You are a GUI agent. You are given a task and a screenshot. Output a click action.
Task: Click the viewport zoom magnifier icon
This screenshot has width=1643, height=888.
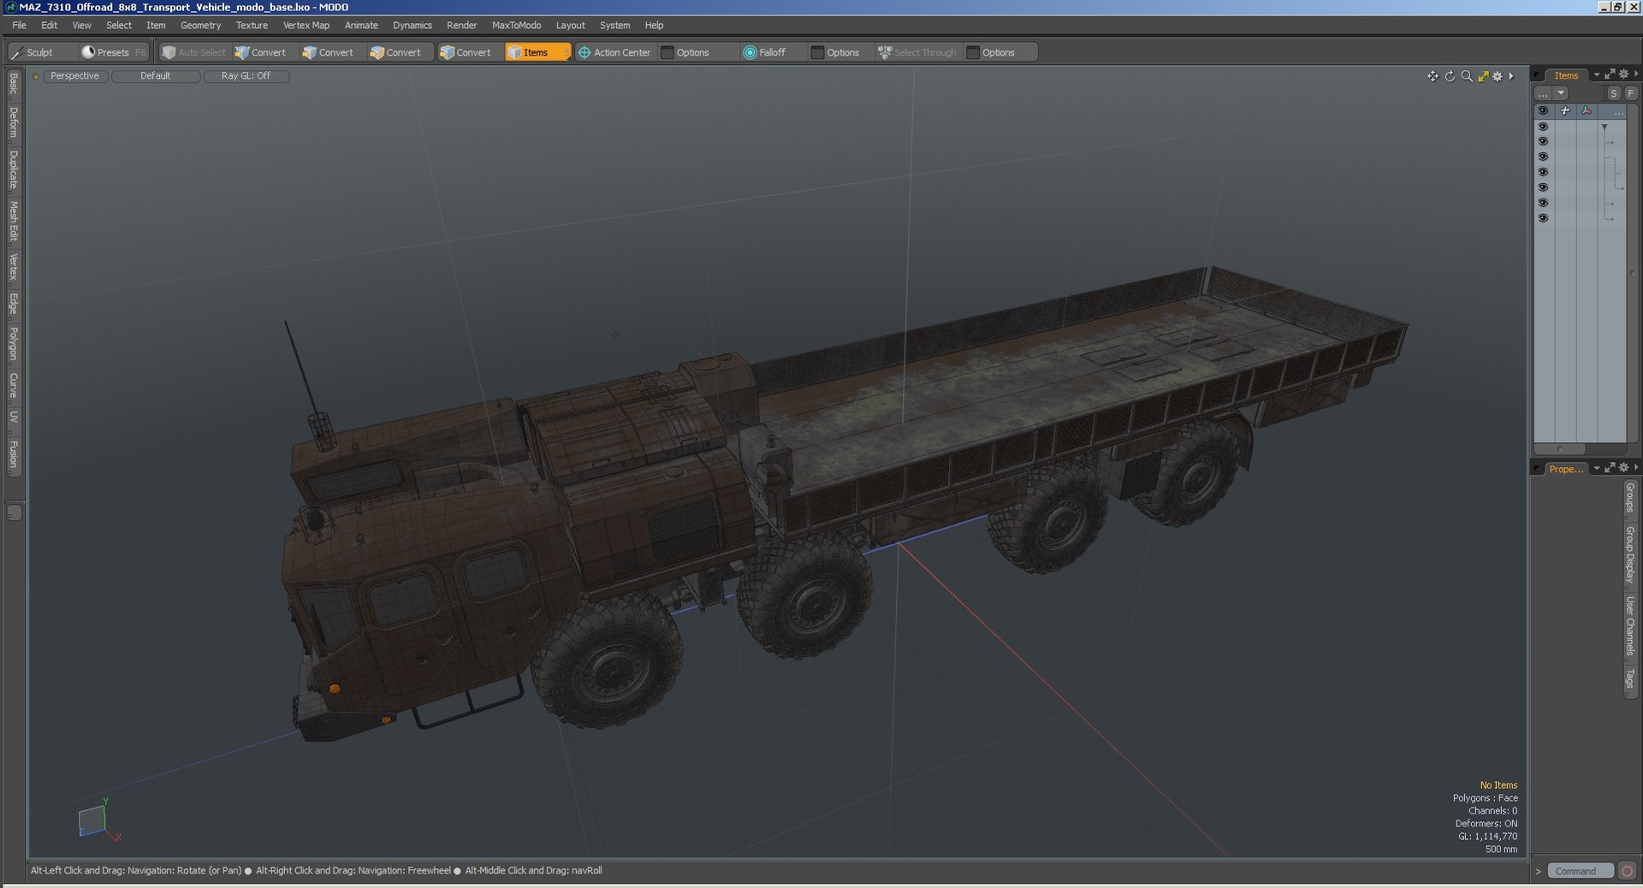point(1467,76)
